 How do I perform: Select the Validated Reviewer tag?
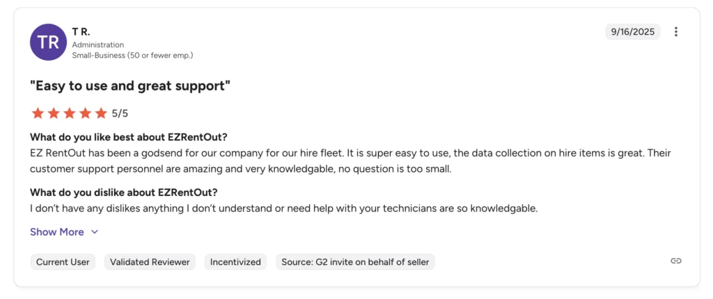150,262
